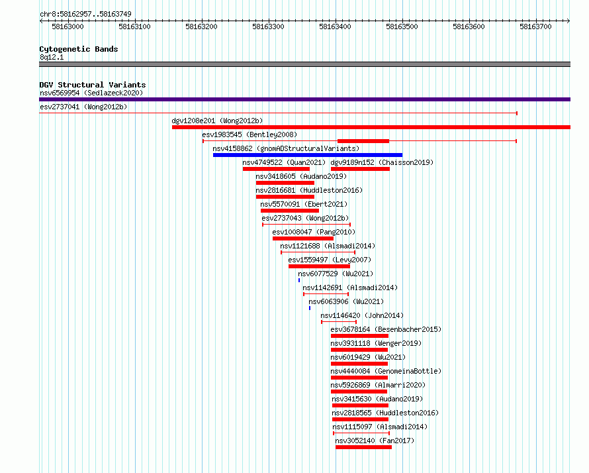This screenshot has height=473, width=589.
Task: Select nsv1121688 (Alsmadi2014) label
Action: point(328,246)
